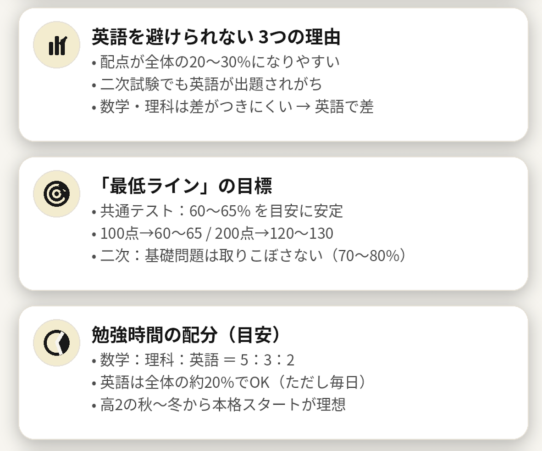Screen dimensions: 542x451
Task: Select the 「最低ライン」の目標 heading
Action: pos(182,186)
